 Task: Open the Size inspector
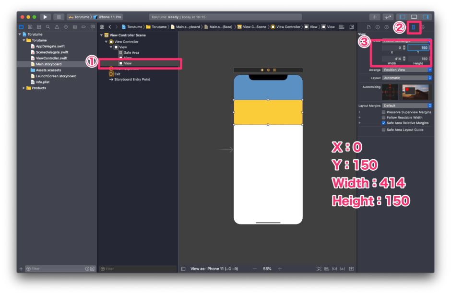[x=413, y=27]
